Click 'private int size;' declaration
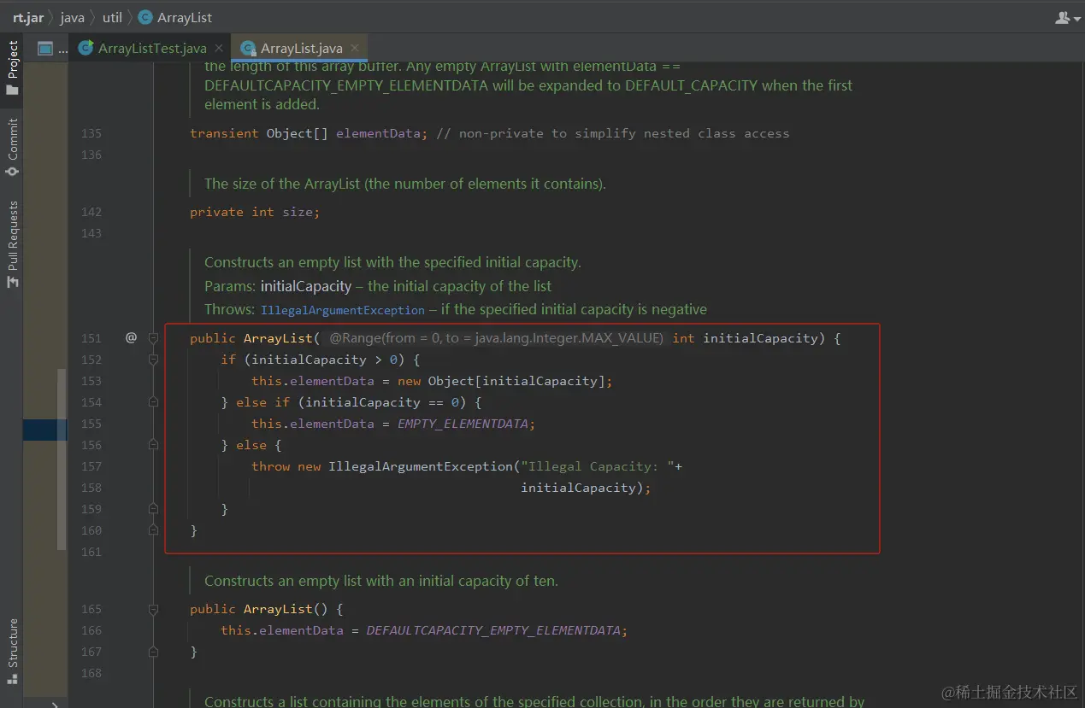Screen dimensions: 1085x708 pyautogui.click(x=255, y=212)
